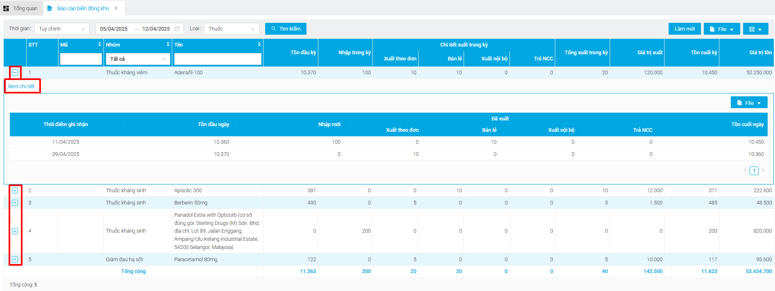Screen dimensions: 775x291
Task: Open the Xem chi tiết link
Action: (21, 87)
